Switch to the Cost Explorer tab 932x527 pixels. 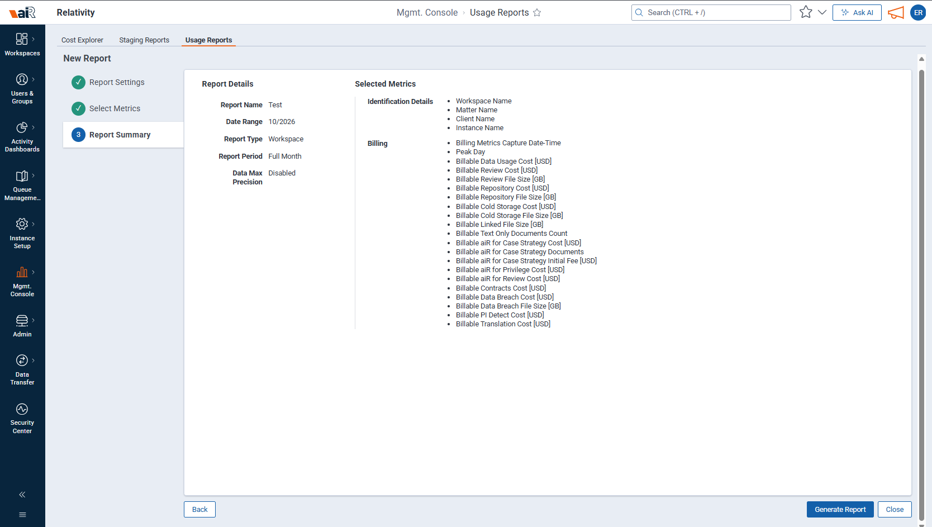coord(82,40)
